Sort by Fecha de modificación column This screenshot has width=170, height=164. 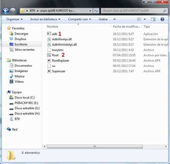coord(126,27)
